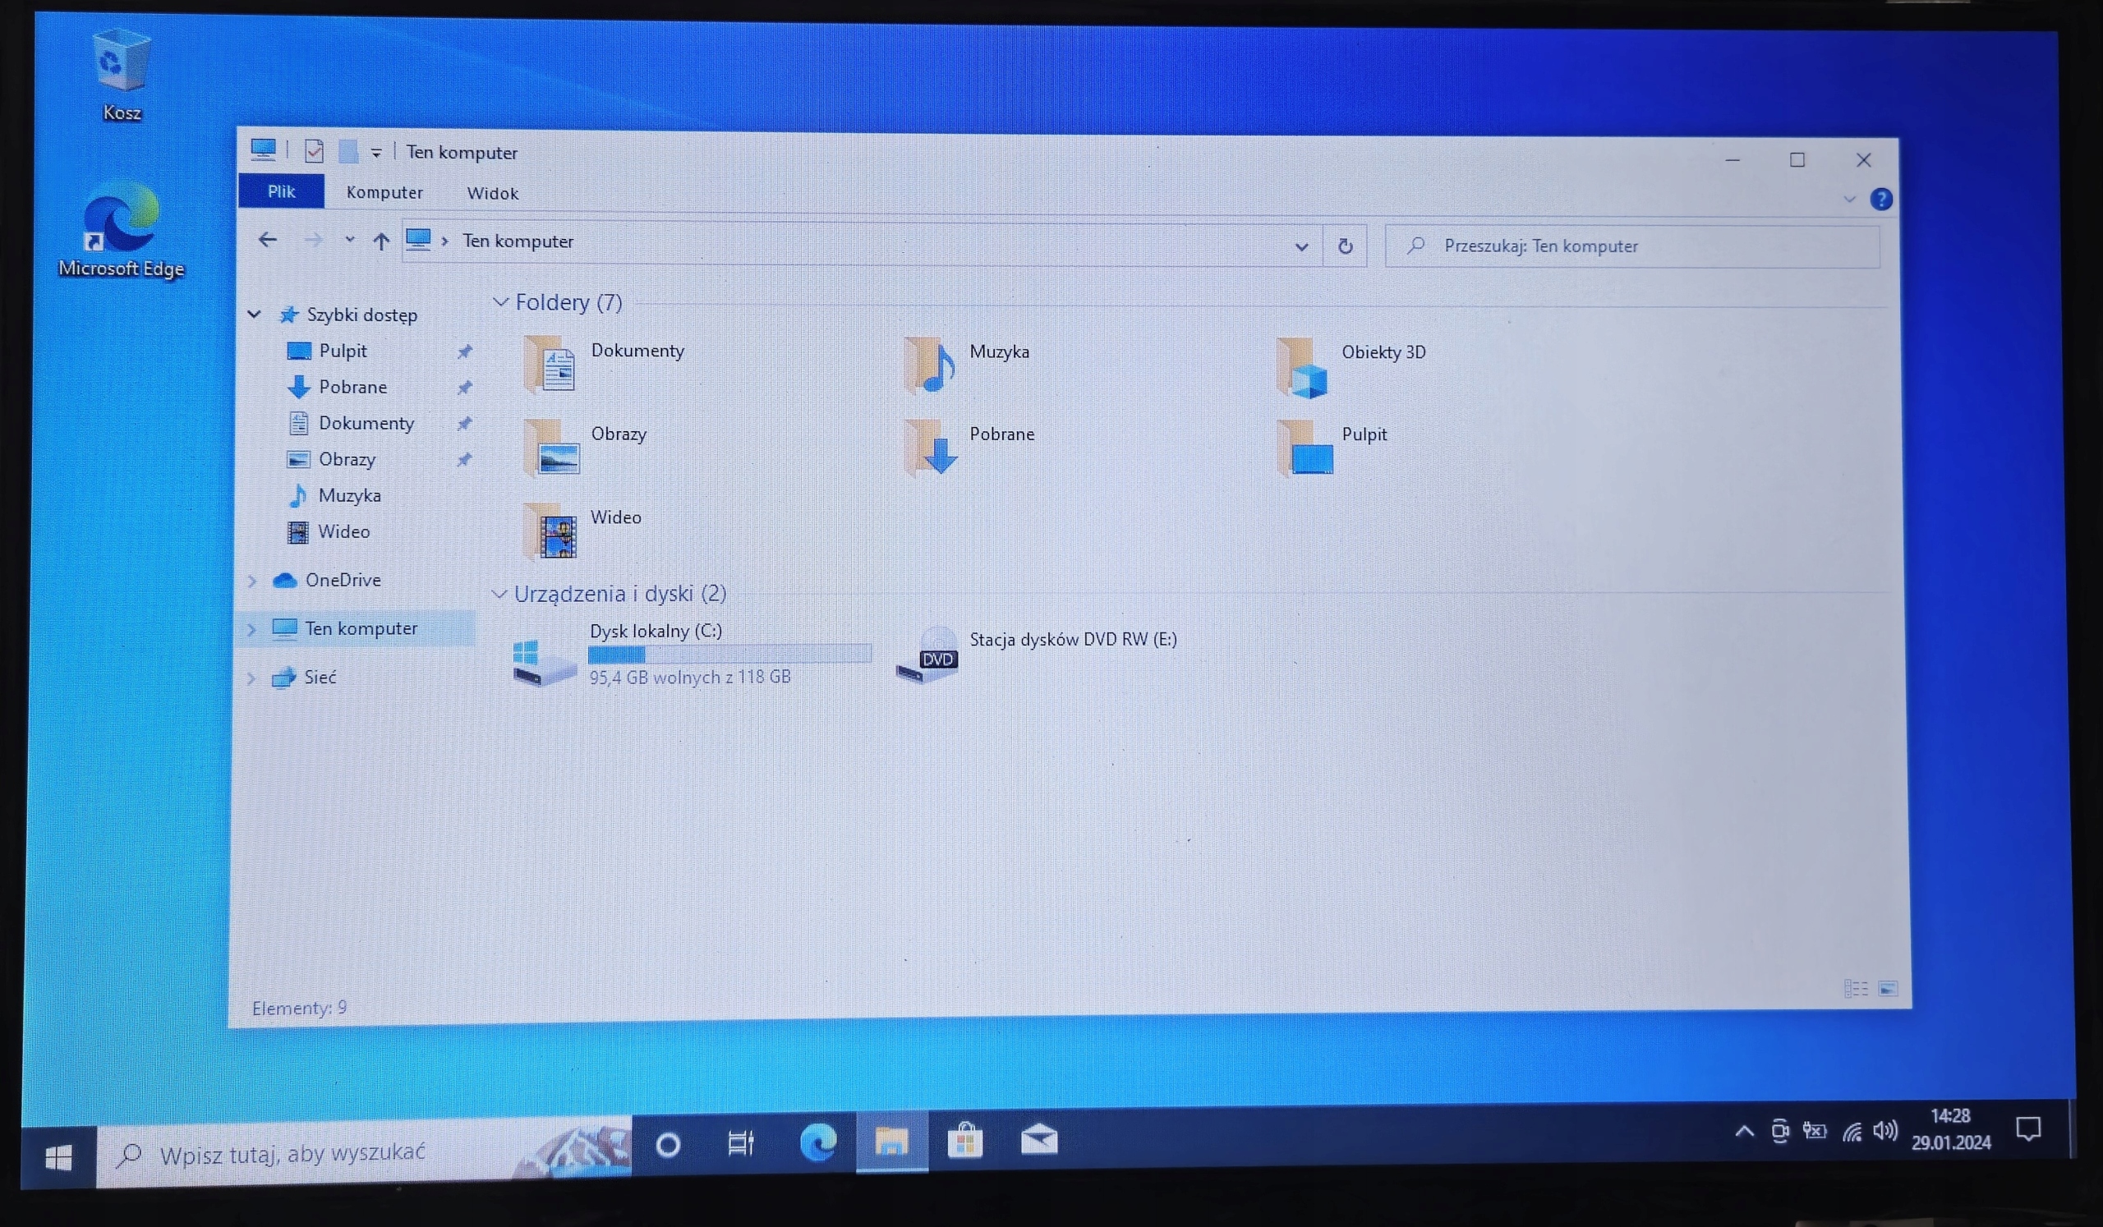2103x1227 pixels.
Task: Collapse the Foldery (7) group
Action: coord(500,302)
